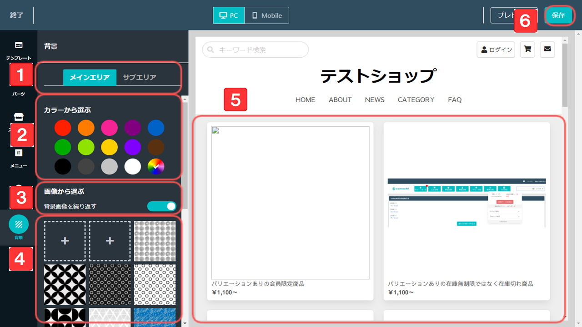Click the preview page vertical scrollbar
The height and width of the screenshot is (327, 582).
[x=565, y=75]
